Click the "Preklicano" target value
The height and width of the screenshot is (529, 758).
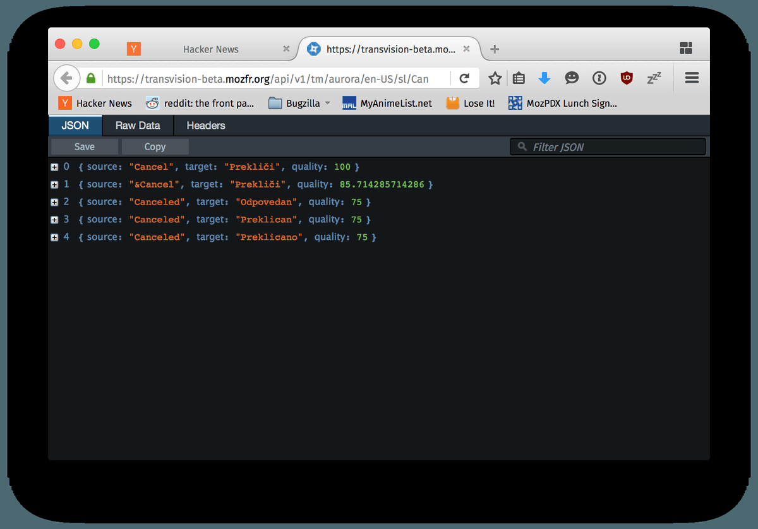(270, 237)
